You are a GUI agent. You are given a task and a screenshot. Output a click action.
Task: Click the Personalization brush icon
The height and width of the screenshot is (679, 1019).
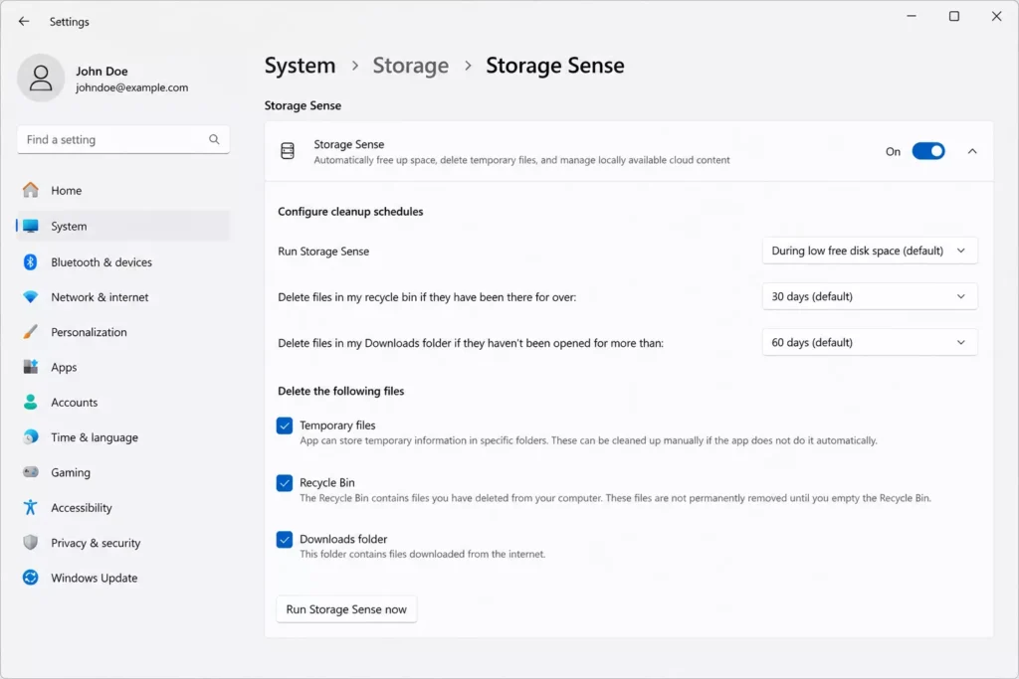click(x=31, y=332)
